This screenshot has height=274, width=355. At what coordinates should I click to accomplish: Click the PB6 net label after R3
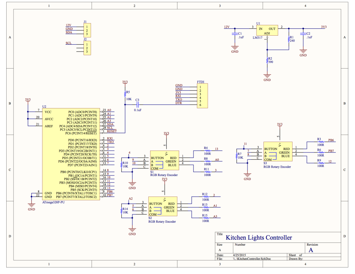pyautogui.click(x=331, y=140)
